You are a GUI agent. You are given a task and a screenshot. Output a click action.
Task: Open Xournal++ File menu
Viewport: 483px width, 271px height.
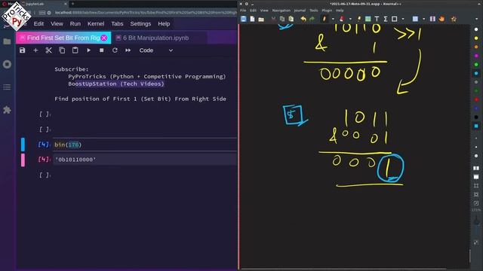tap(243, 10)
